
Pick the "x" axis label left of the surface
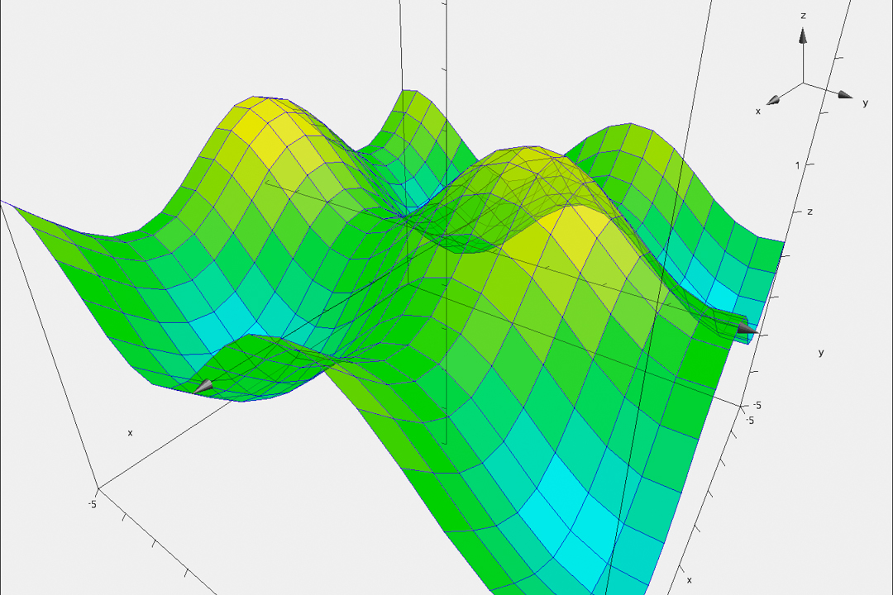[130, 432]
